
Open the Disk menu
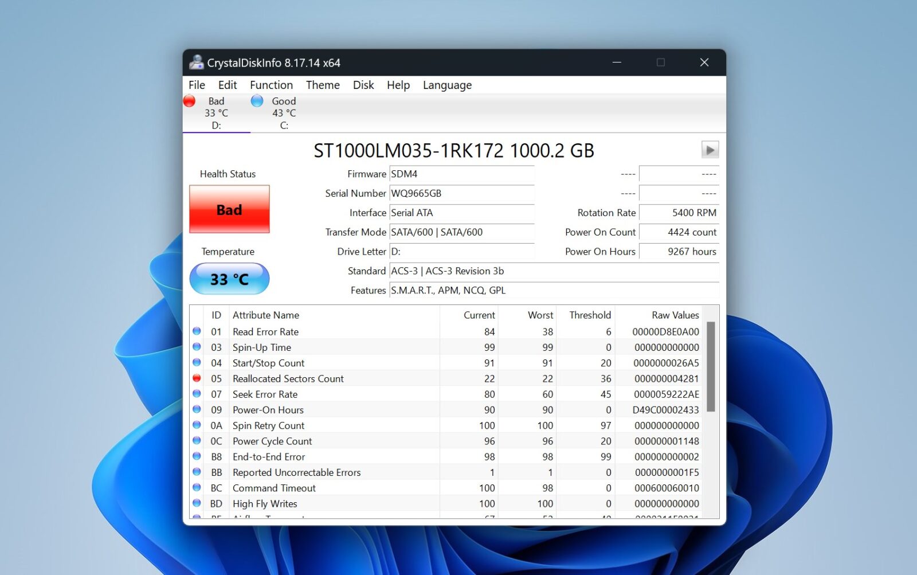363,85
